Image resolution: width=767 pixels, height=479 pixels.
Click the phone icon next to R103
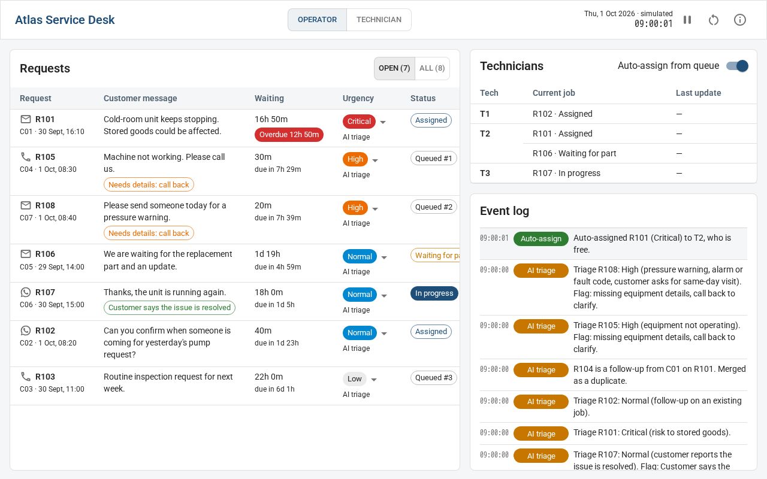(26, 377)
